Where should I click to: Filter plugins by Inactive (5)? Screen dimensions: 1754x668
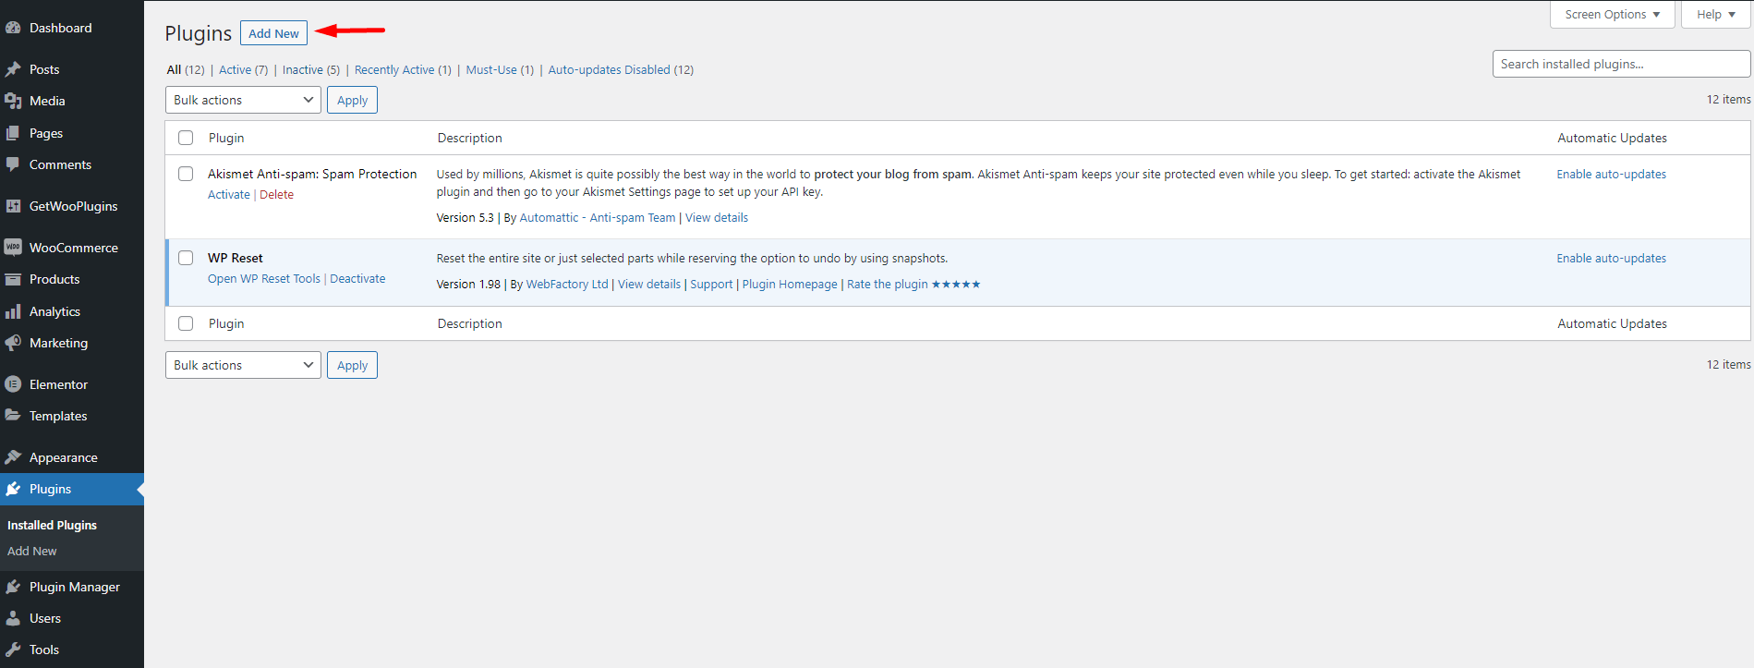point(310,70)
